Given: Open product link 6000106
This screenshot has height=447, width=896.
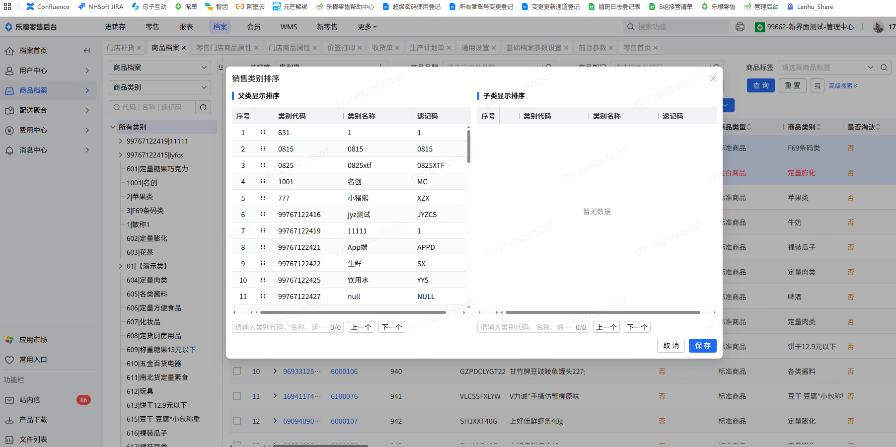Looking at the screenshot, I should (344, 372).
